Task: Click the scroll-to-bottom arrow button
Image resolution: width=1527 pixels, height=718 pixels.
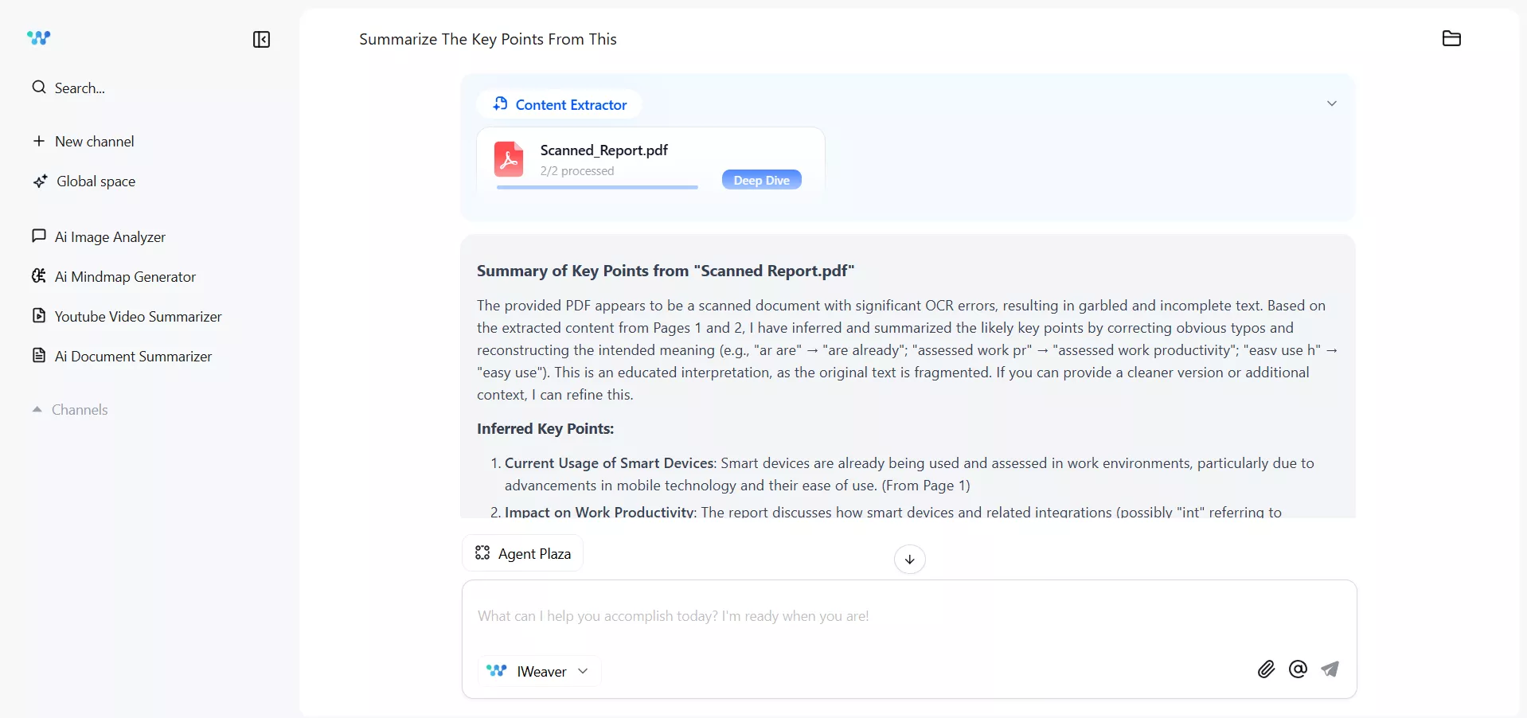Action: coord(909,559)
